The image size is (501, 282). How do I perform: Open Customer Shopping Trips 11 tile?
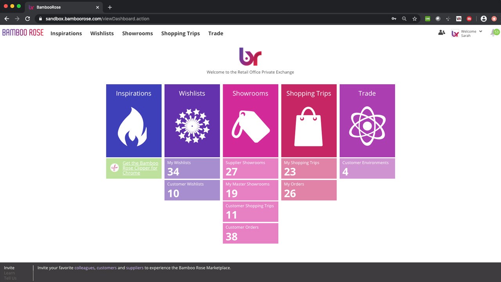(250, 211)
